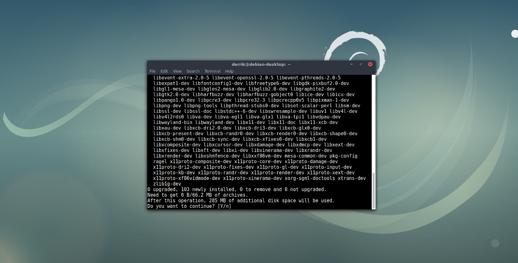Click the 'x11proto-input-dev' package name

[326, 167]
